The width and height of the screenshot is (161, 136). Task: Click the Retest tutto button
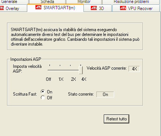point(116,119)
